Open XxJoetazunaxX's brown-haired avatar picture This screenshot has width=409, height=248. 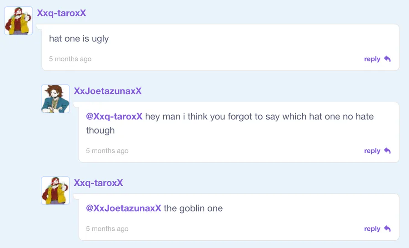pyautogui.click(x=55, y=99)
